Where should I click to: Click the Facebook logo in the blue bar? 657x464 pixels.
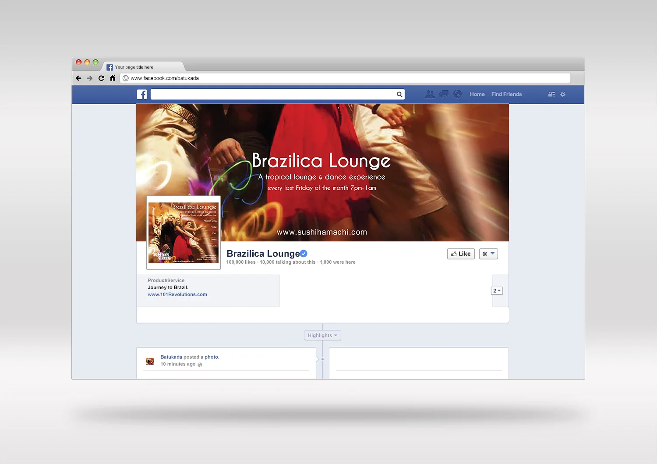142,94
